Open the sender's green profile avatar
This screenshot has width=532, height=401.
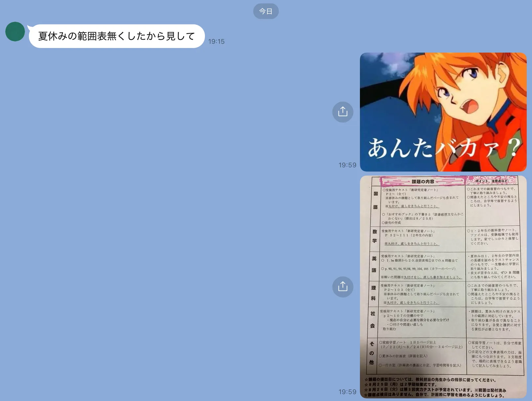pyautogui.click(x=15, y=32)
